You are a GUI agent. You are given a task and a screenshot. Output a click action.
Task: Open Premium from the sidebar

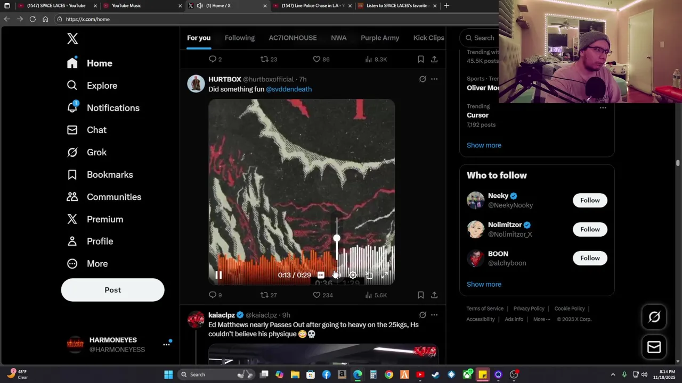[94, 219]
